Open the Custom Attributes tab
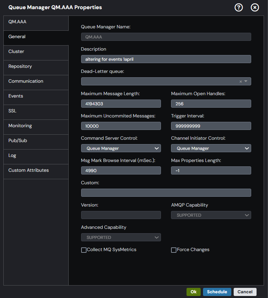Image resolution: width=268 pixels, height=298 pixels. click(x=36, y=171)
